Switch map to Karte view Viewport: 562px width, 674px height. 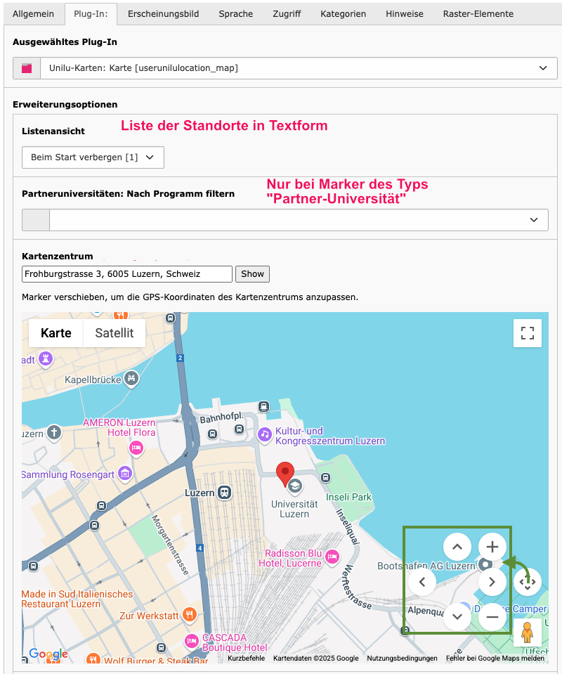tap(56, 332)
